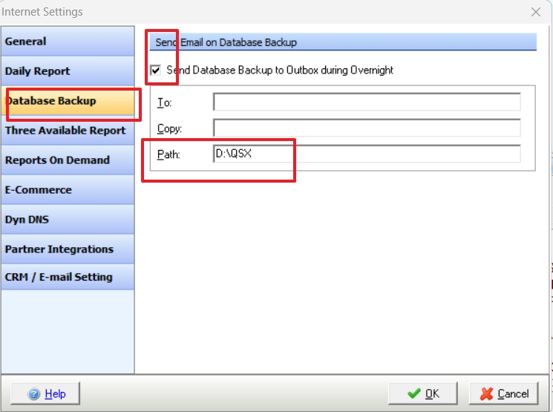This screenshot has width=553, height=412.
Task: Click the green checkmark icon on OK
Action: (413, 393)
